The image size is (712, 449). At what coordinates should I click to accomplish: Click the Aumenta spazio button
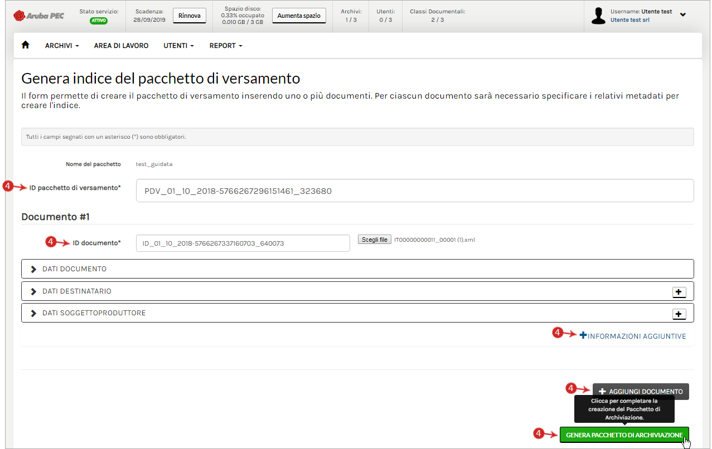click(299, 16)
